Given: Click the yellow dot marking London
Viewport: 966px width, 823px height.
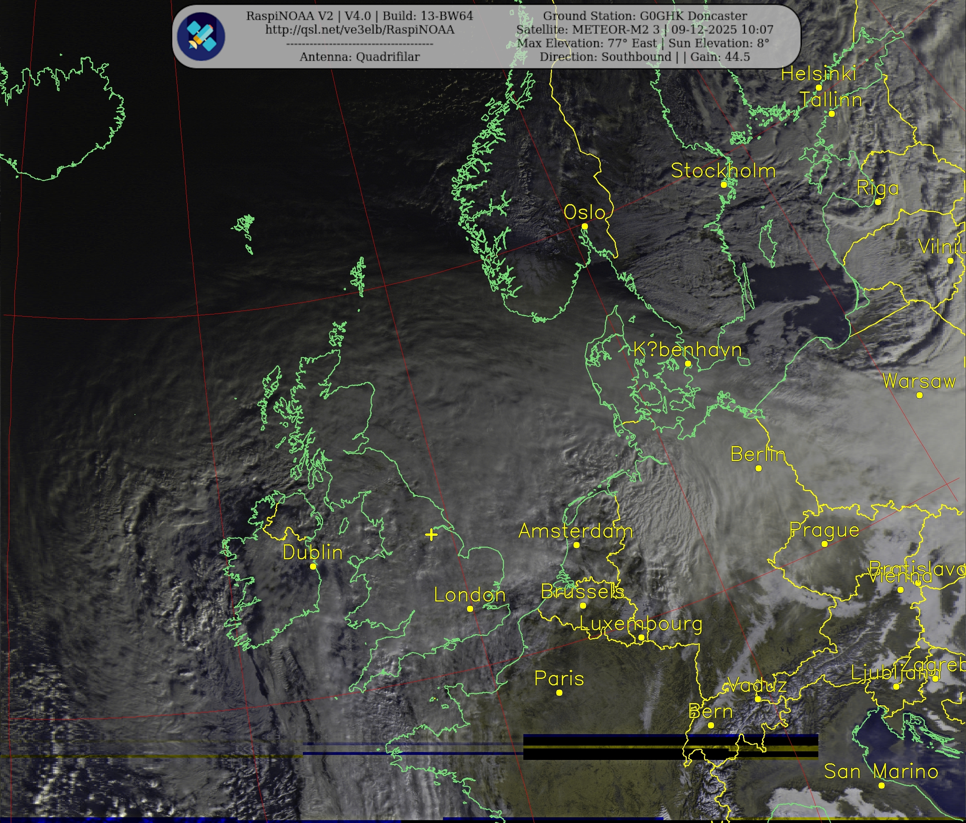Looking at the screenshot, I should [470, 609].
